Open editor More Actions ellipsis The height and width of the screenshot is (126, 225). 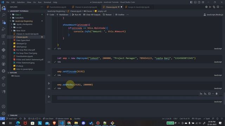(x=221, y=7)
